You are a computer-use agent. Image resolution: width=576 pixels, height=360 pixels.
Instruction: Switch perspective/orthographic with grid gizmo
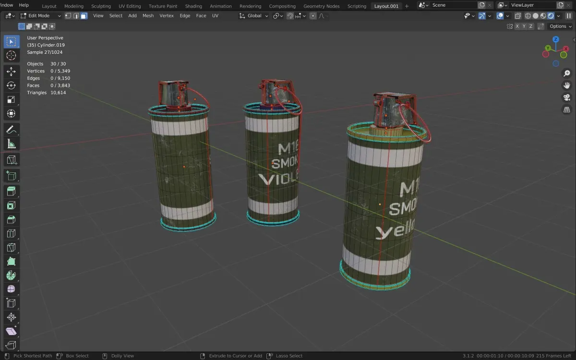tap(567, 110)
